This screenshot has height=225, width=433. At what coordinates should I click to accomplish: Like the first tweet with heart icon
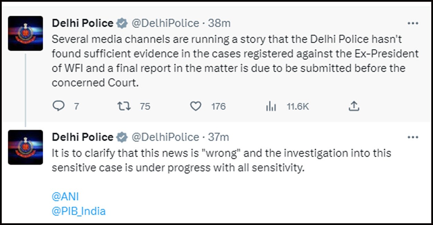(196, 106)
